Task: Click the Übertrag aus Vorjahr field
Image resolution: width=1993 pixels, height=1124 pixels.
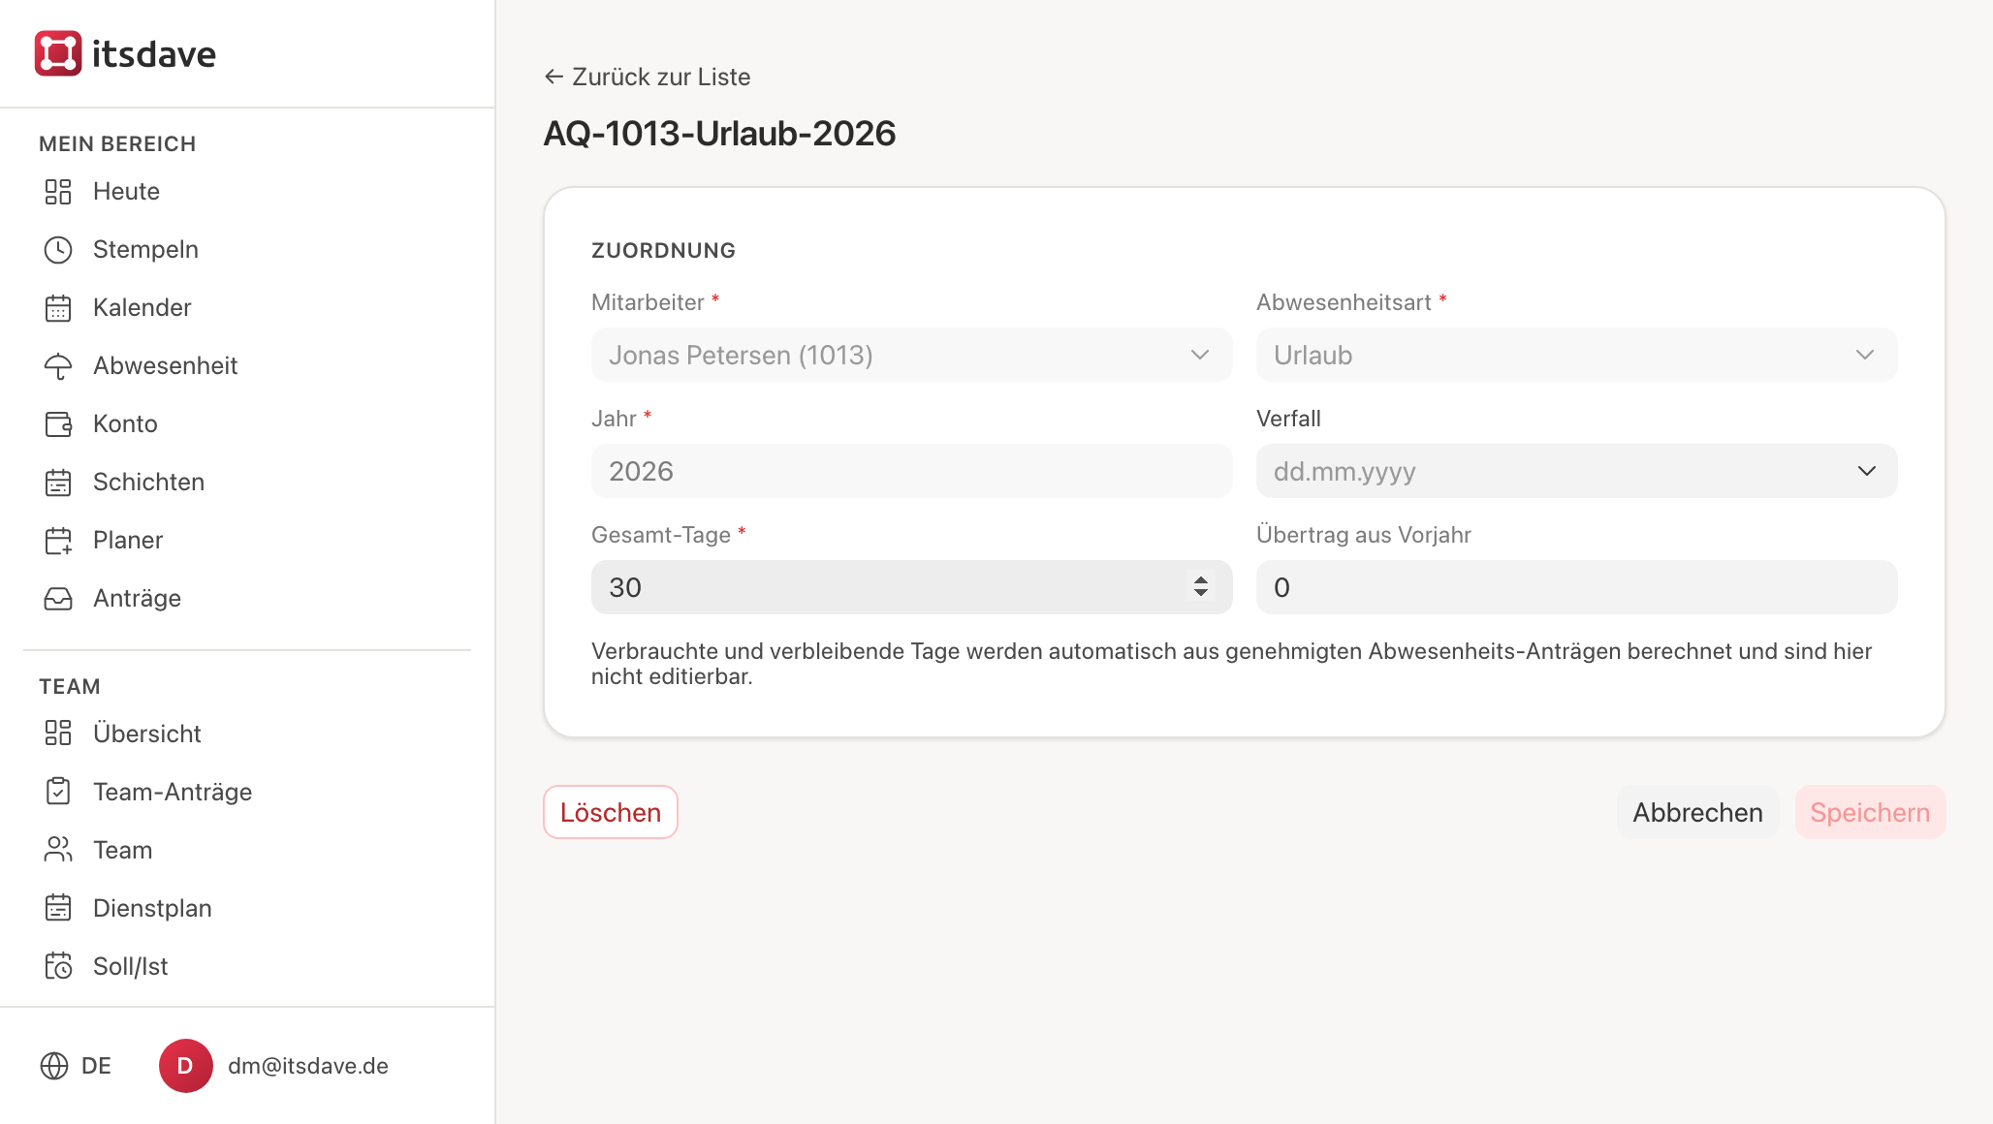Action: point(1576,587)
